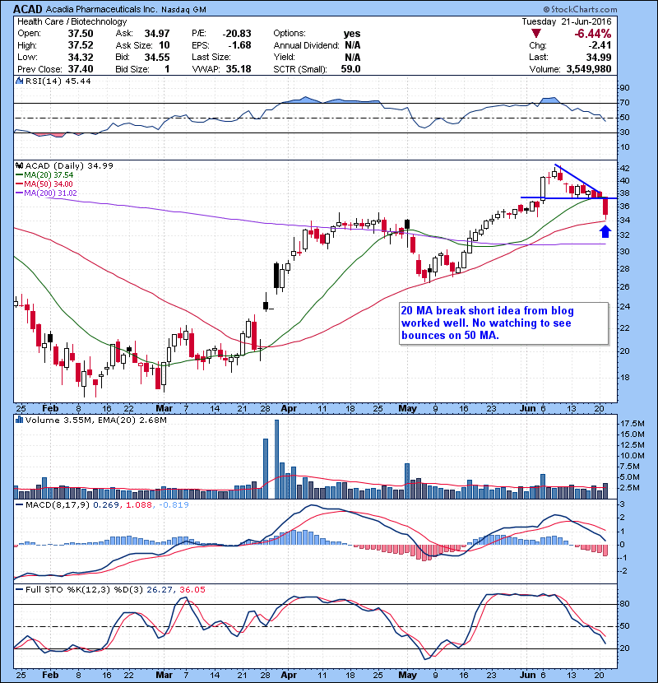
Task: Click the tallest volume bar in late March
Action: click(x=276, y=459)
